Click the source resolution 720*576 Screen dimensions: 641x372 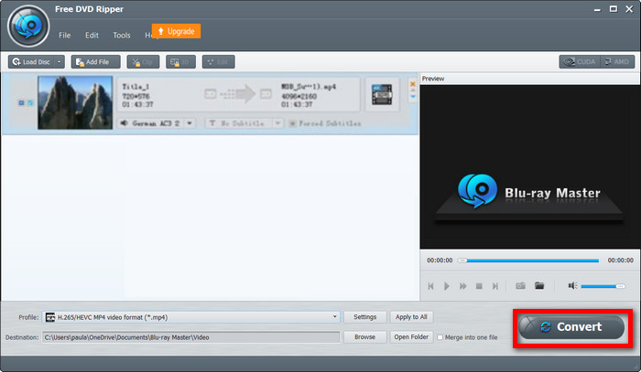point(136,96)
